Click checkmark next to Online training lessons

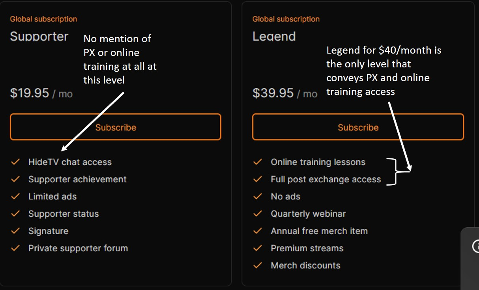[258, 162]
